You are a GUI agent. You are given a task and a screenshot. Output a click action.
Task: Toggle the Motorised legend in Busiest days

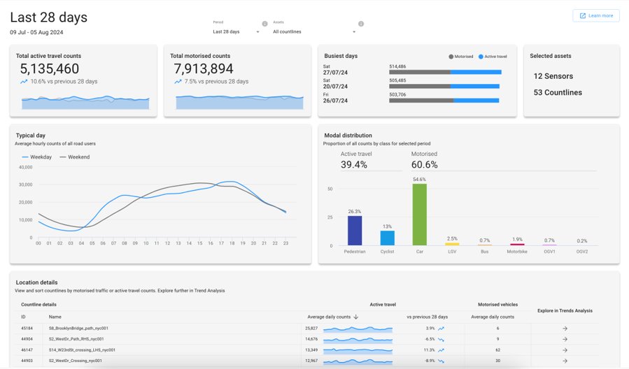[462, 56]
